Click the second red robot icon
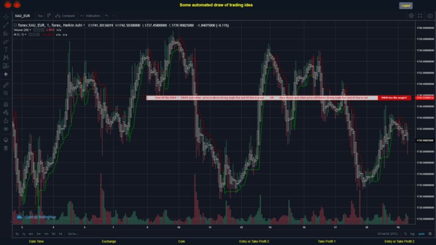Viewport: 436px width, 245px height. click(x=17, y=5)
